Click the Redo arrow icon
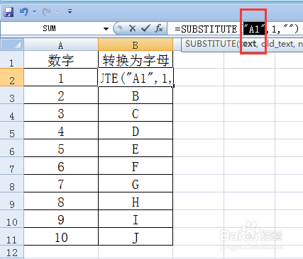Screen dimensions: 303x259 click(47, 11)
